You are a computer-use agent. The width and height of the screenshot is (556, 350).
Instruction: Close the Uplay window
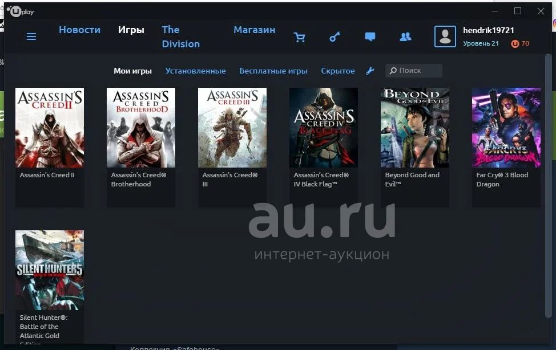[x=541, y=11]
